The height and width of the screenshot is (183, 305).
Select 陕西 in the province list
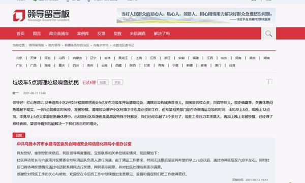(x=133, y=66)
